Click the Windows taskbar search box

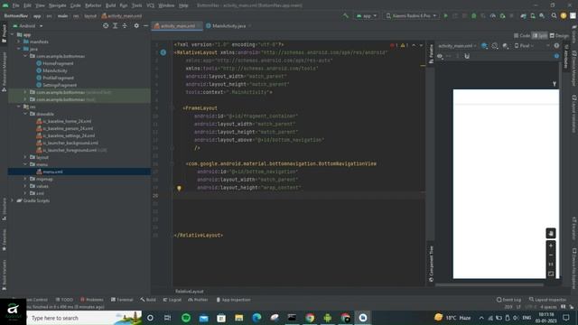pyautogui.click(x=84, y=318)
